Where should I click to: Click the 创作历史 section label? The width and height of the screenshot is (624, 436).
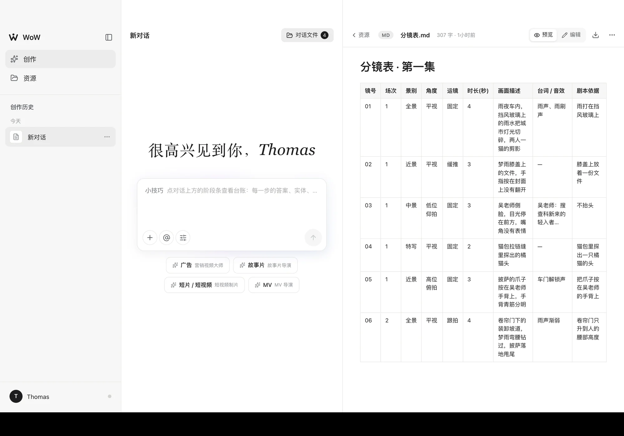22,107
